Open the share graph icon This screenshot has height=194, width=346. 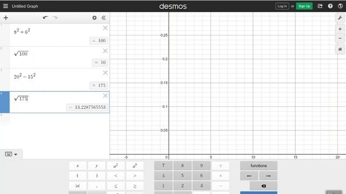320,6
